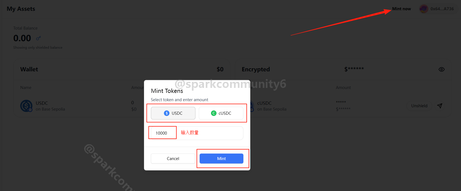Click the Unshield button for cUSDC
This screenshot has width=461, height=191.
[x=419, y=106]
